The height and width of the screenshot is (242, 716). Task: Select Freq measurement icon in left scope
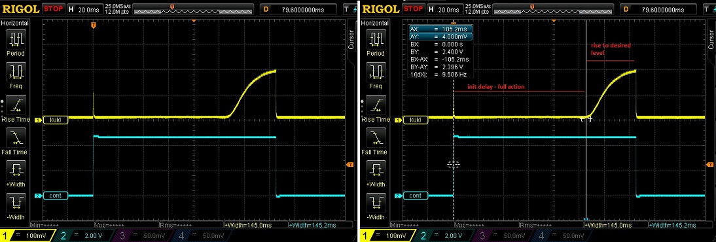click(x=16, y=71)
